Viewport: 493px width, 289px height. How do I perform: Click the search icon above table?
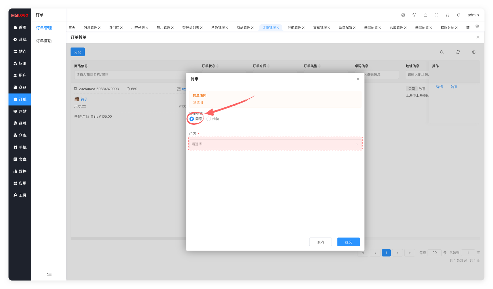tap(441, 52)
